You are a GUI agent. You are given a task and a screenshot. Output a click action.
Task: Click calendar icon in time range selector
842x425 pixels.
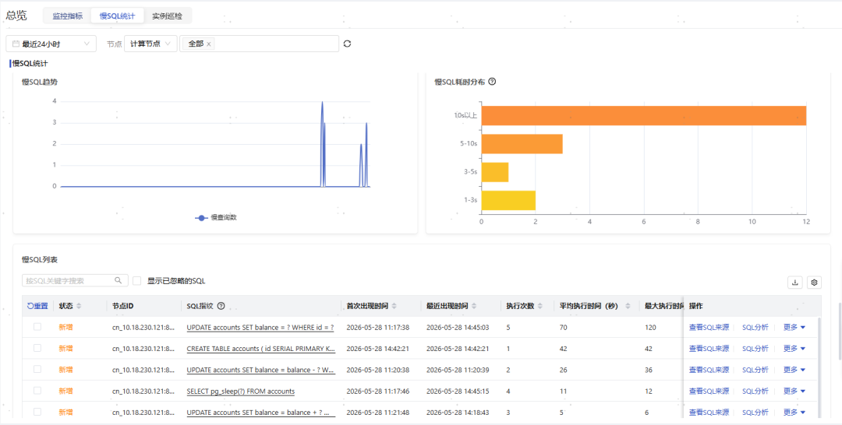click(16, 44)
